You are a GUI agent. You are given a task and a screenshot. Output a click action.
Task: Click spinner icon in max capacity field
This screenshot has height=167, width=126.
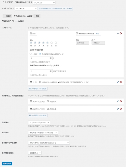point(50,58)
